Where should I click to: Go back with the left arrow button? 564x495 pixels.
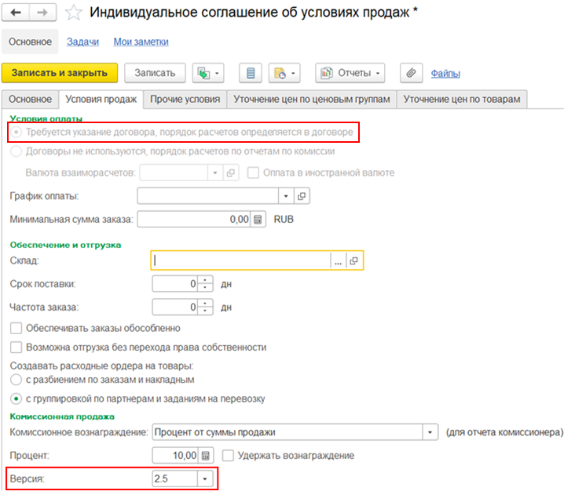(16, 13)
